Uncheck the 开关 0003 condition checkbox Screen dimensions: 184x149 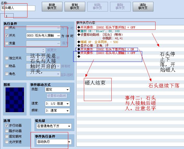(7, 35)
